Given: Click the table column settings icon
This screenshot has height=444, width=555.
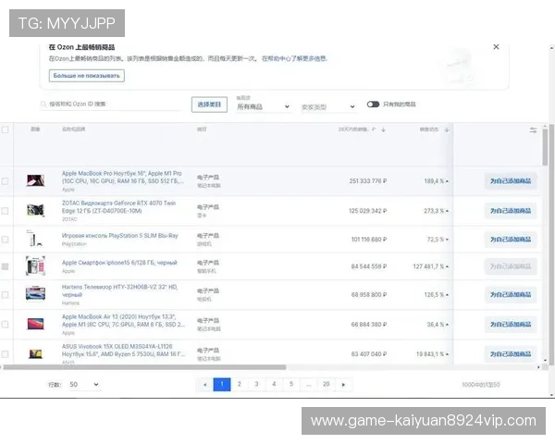Looking at the screenshot, I should pyautogui.click(x=533, y=130).
